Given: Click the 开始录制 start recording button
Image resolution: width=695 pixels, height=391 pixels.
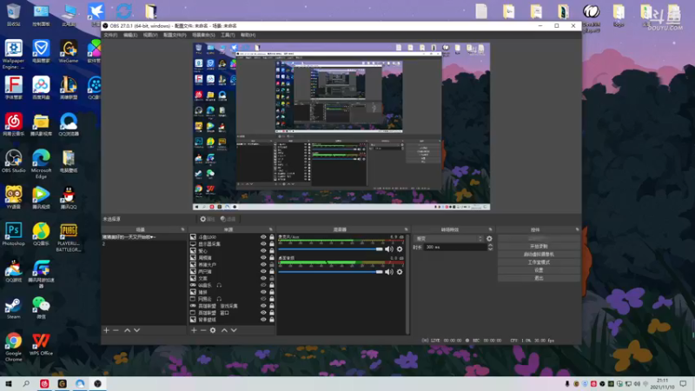Looking at the screenshot, I should click(539, 247).
